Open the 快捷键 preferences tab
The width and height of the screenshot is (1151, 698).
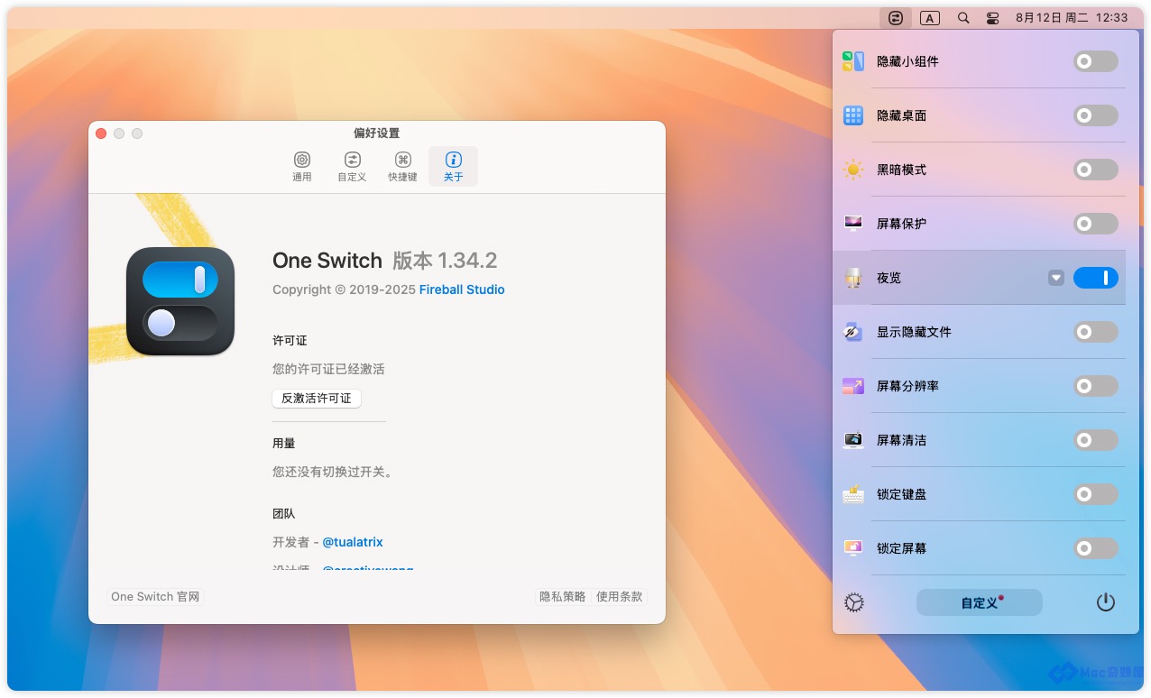(x=403, y=167)
